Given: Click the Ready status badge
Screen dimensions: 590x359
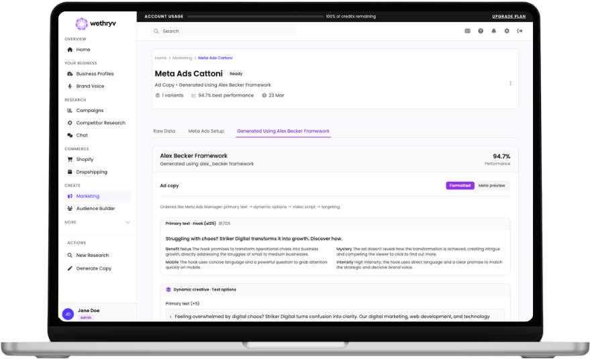Looking at the screenshot, I should 236,74.
